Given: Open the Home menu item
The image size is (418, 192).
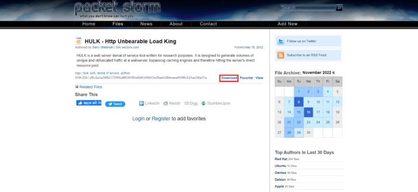Looking at the screenshot, I should [89, 24].
